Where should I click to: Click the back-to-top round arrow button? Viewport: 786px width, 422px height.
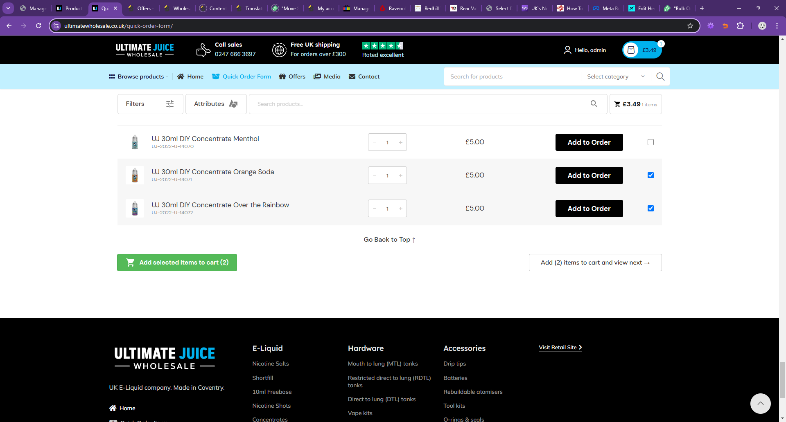click(760, 404)
